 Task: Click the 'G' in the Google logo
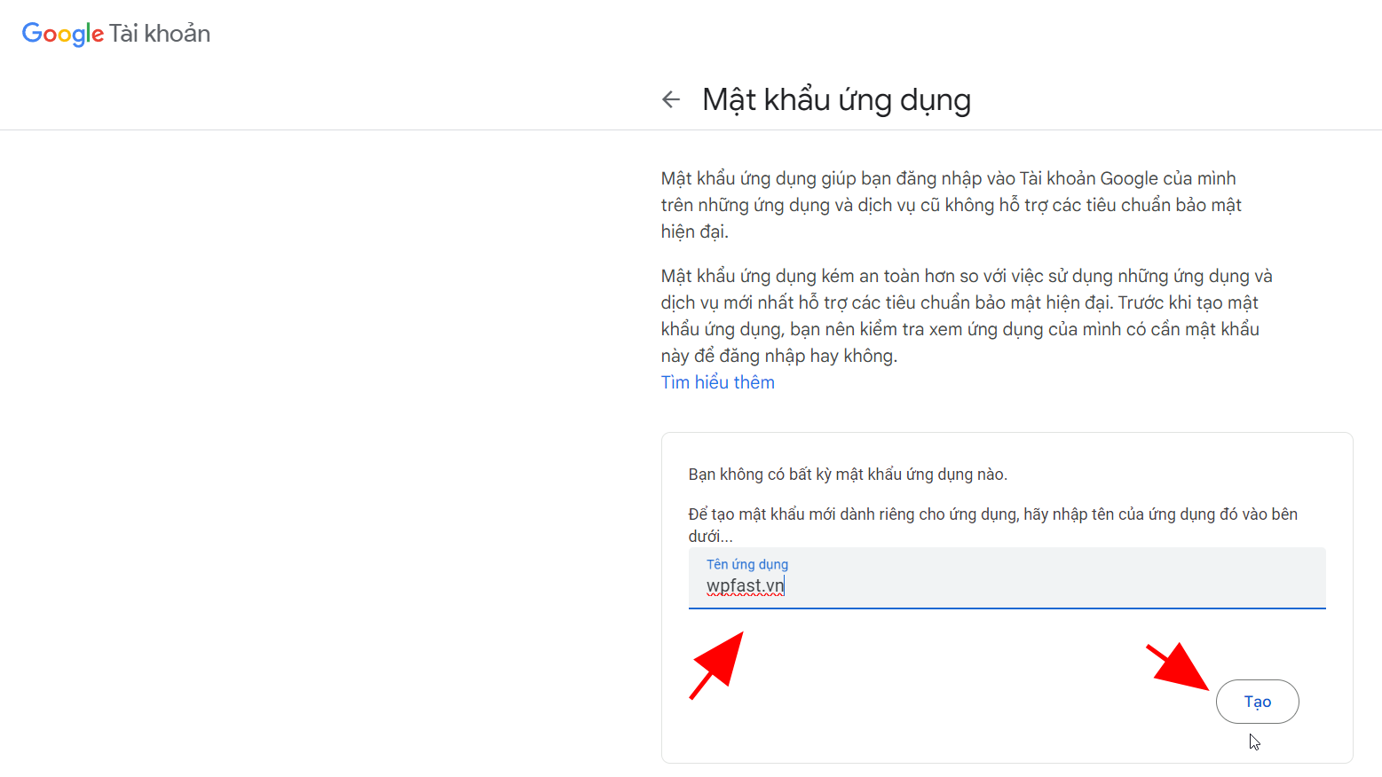[34, 34]
